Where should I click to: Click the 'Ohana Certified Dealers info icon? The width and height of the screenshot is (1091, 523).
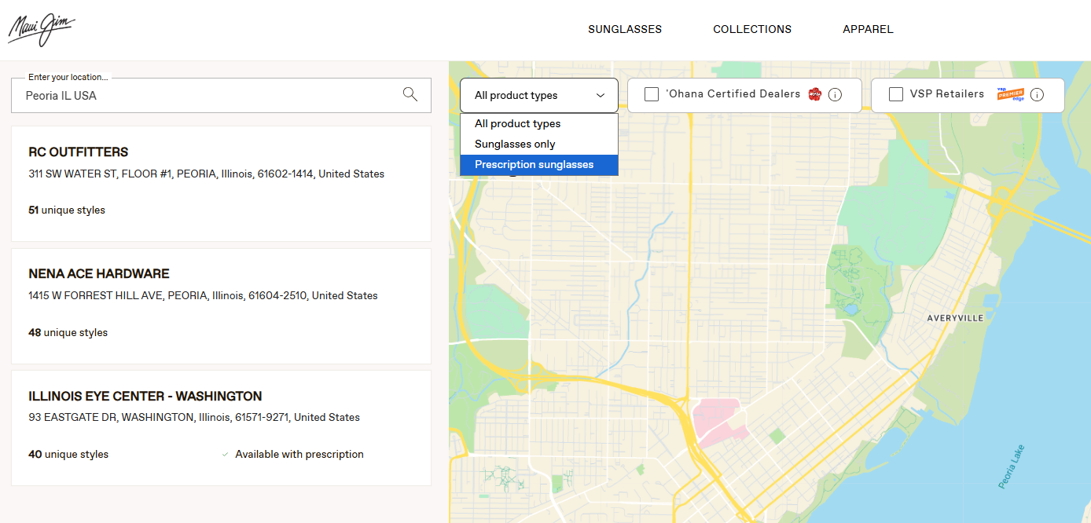click(x=836, y=95)
